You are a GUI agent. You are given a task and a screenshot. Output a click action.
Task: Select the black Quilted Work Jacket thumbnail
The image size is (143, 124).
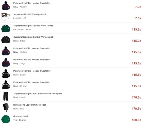coord(6,39)
